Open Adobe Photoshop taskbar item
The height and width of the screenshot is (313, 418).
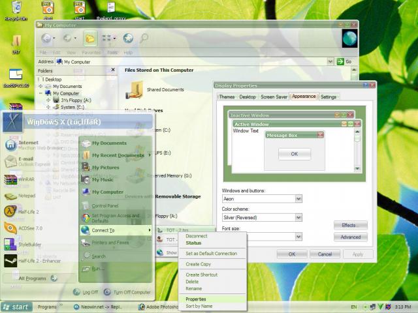coord(158,307)
